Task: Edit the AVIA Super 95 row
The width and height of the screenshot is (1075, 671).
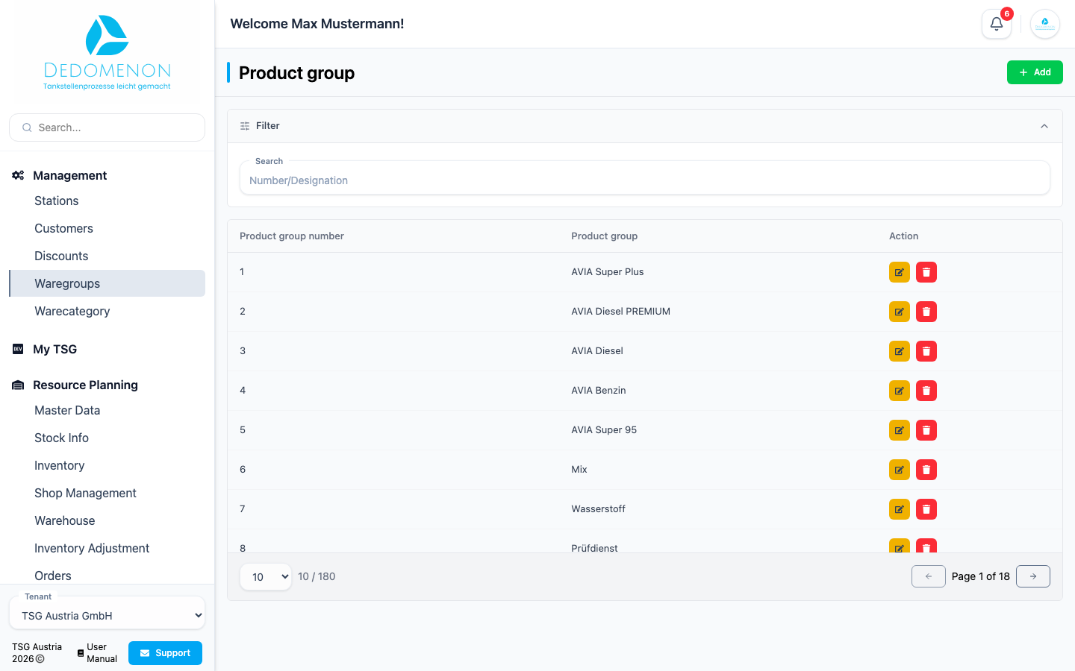Action: 900,430
